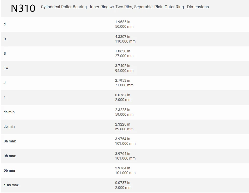Click the Da max row label
This screenshot has height=193, width=249.
[10, 141]
